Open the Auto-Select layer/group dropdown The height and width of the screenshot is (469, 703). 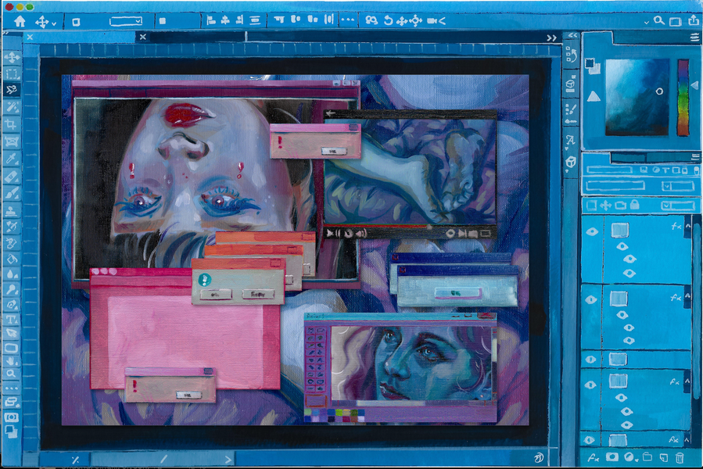point(126,21)
